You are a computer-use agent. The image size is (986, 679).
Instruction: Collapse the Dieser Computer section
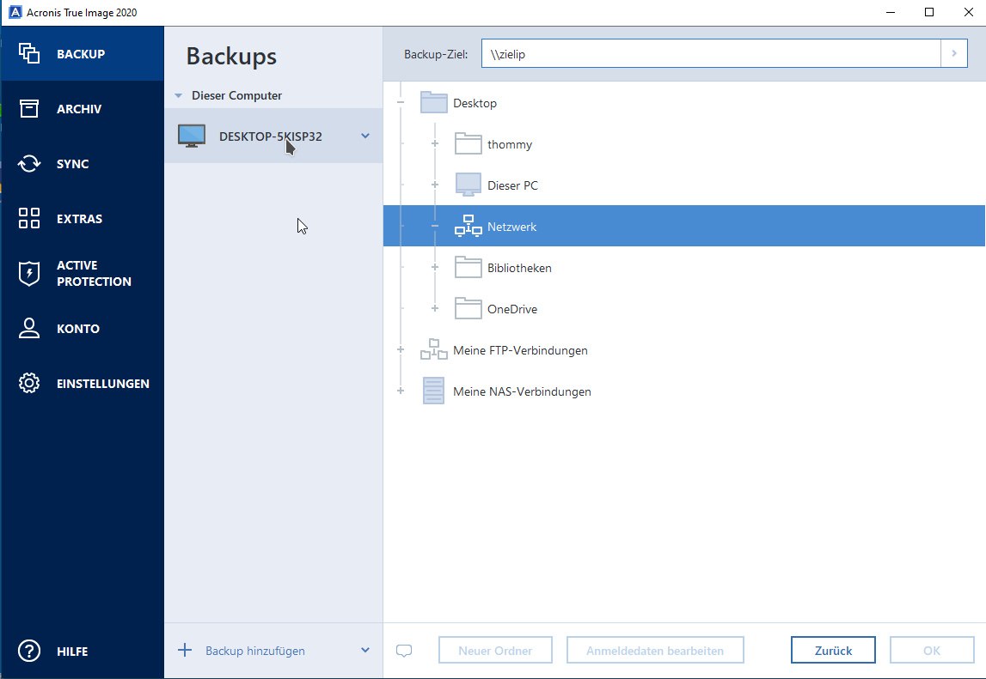tap(179, 94)
